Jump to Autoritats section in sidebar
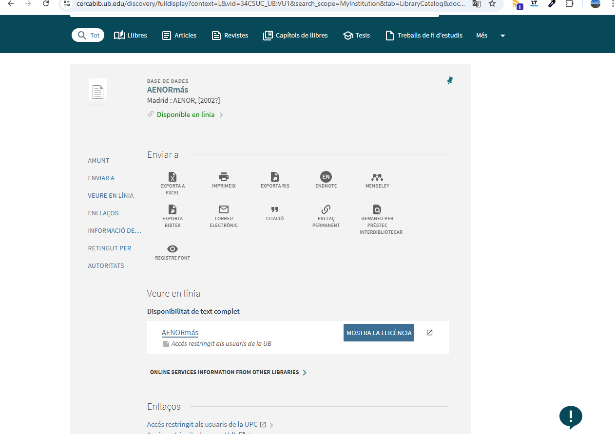615x434 pixels. (x=106, y=266)
